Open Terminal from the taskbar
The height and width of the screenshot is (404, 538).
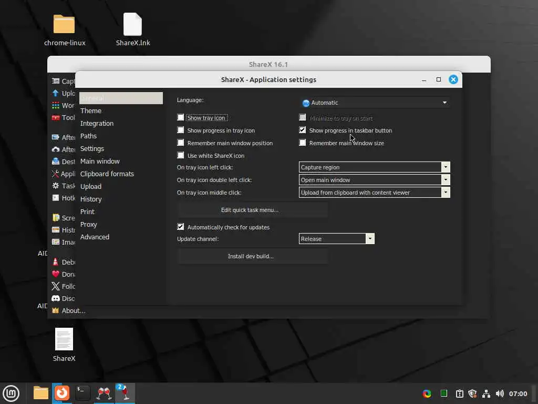point(82,392)
